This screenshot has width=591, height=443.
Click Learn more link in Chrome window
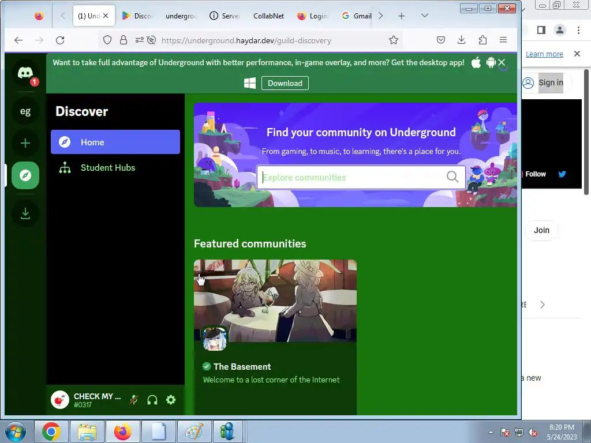coord(544,54)
